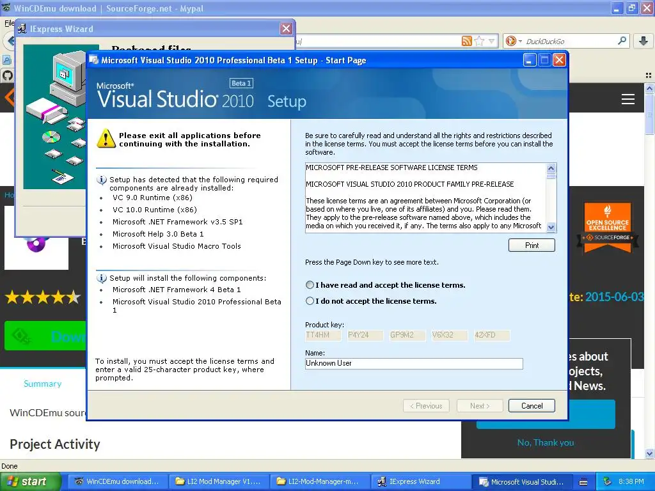Viewport: 655px width, 491px height.
Task: Click the 2015-06-03 date text
Action: tap(615, 297)
